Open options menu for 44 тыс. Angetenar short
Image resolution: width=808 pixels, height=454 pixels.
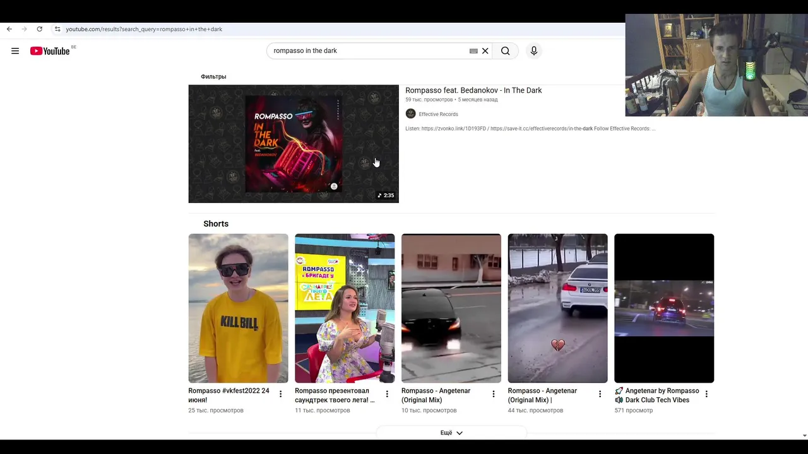[x=600, y=394]
